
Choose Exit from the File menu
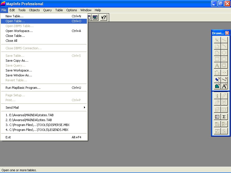44,137
